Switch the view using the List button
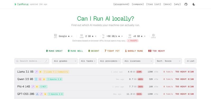The height and width of the screenshot is (99, 211). tap(190, 61)
